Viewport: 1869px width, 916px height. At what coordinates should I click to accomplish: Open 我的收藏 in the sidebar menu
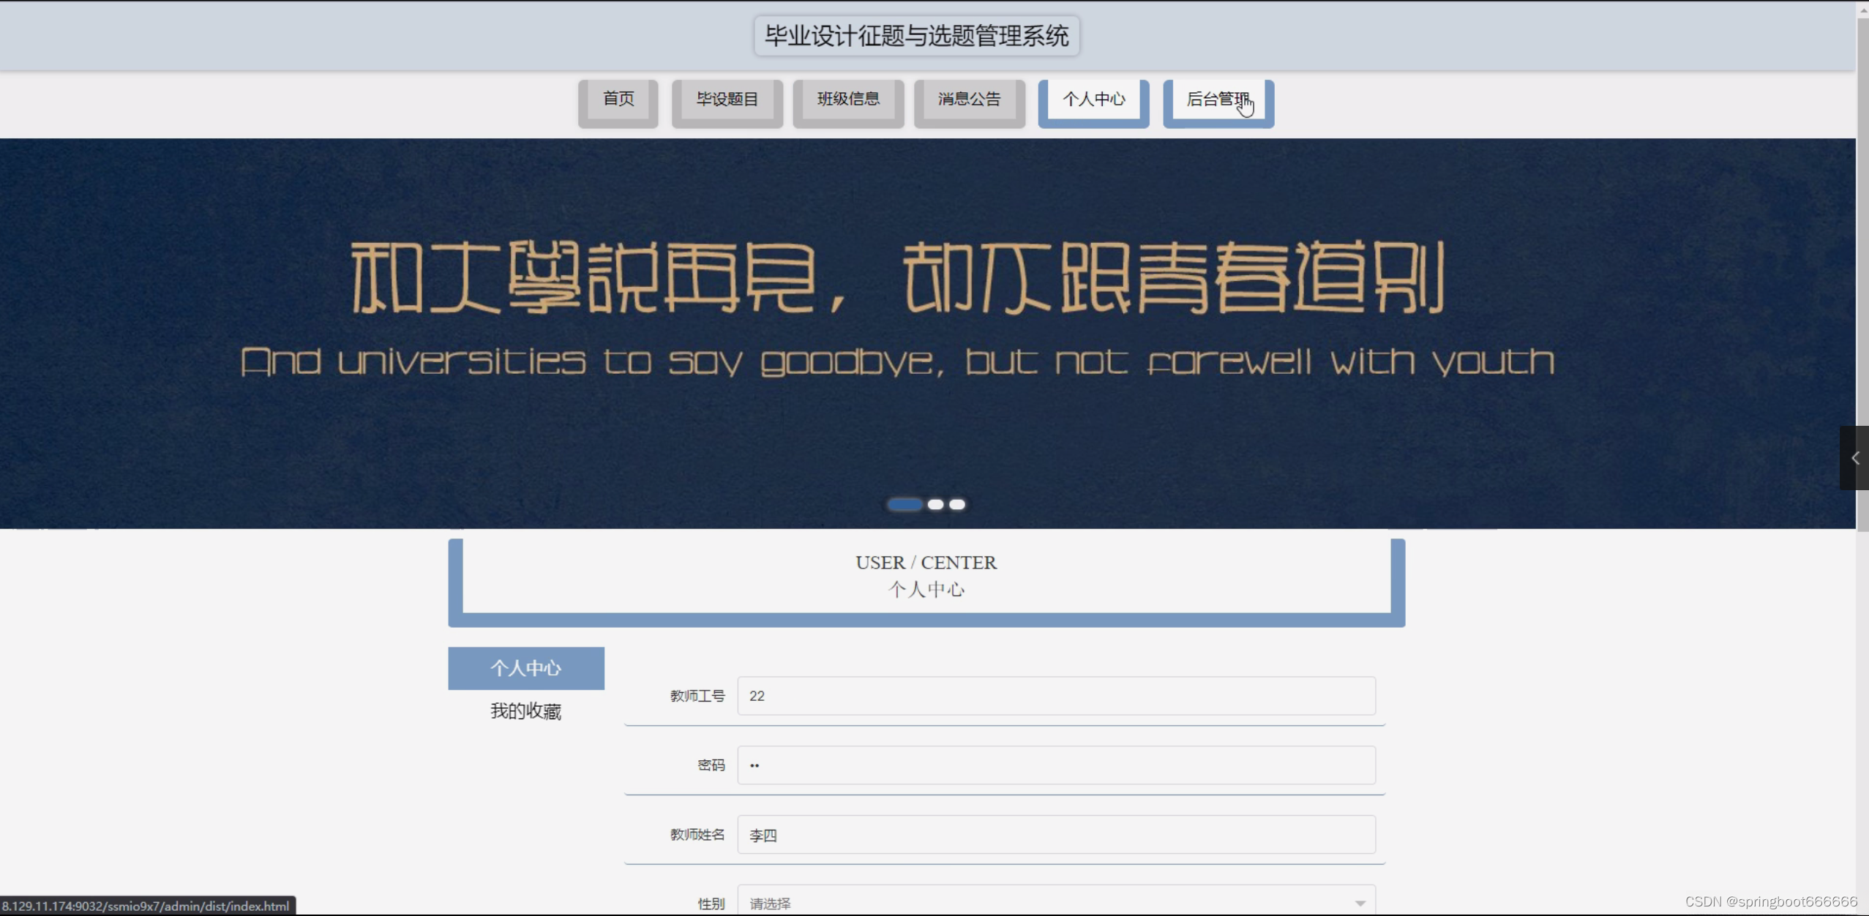click(x=526, y=711)
